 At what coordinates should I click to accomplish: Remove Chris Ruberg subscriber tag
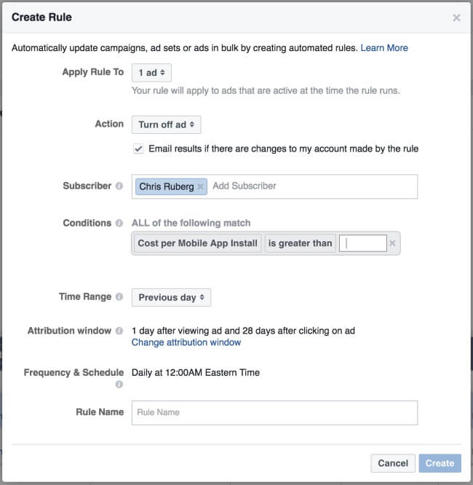[x=201, y=186]
